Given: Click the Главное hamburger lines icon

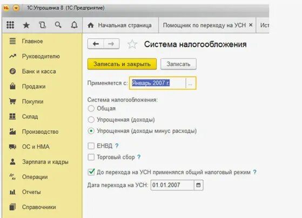Looking at the screenshot, I should tap(12, 41).
